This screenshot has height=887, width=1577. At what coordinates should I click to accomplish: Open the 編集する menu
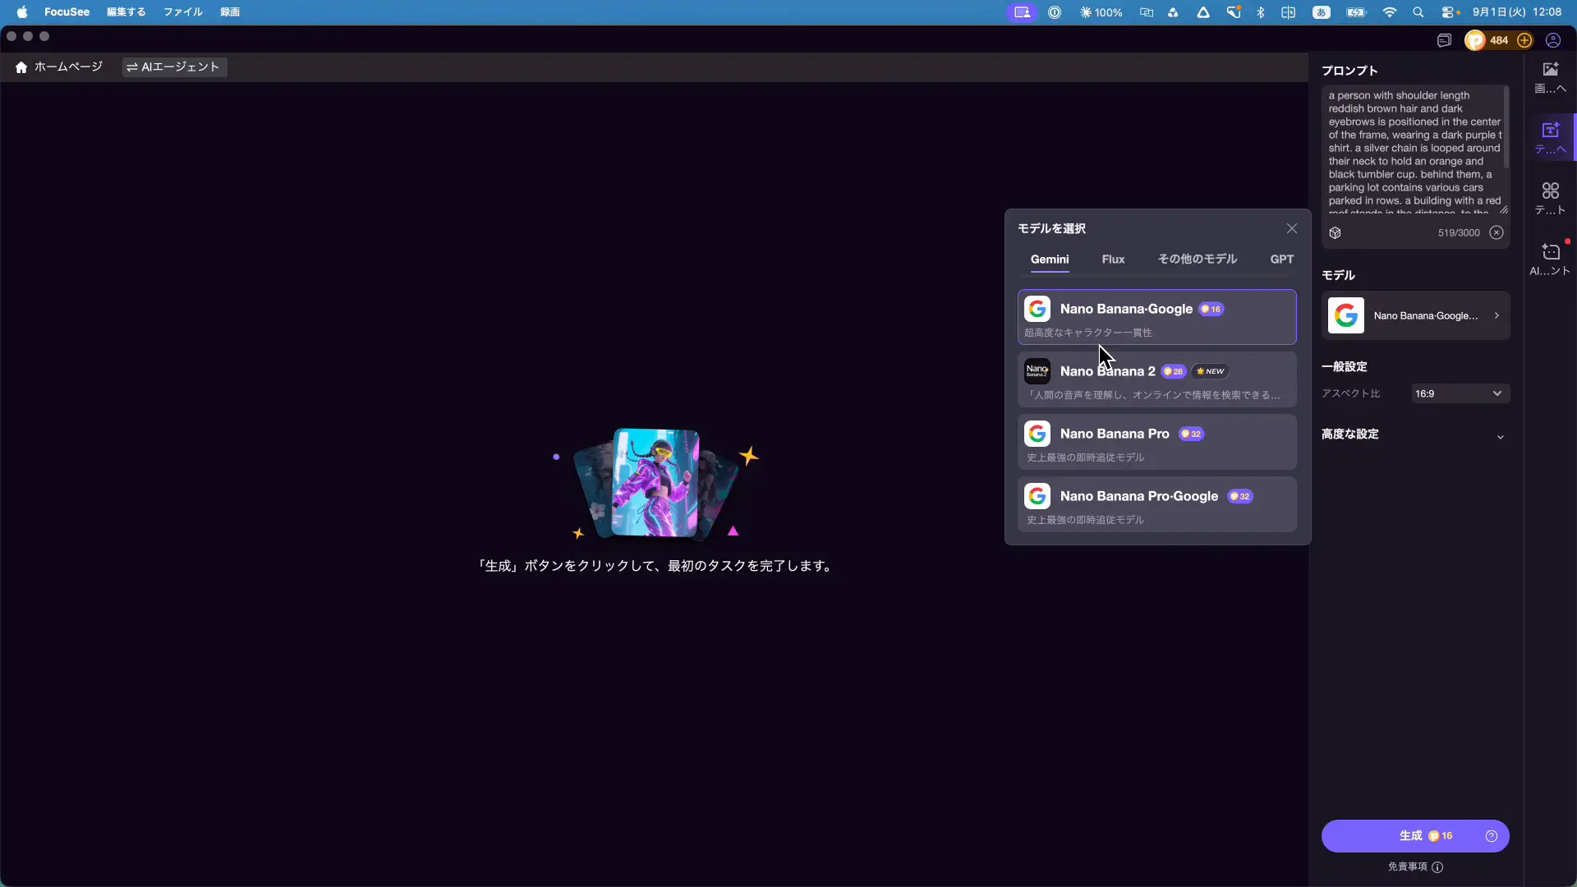[126, 12]
